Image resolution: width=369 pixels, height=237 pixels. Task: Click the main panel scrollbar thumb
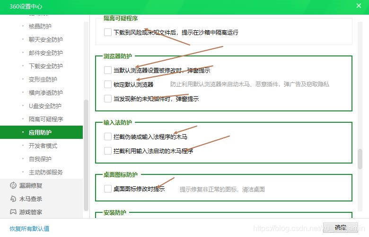pyautogui.click(x=360, y=159)
